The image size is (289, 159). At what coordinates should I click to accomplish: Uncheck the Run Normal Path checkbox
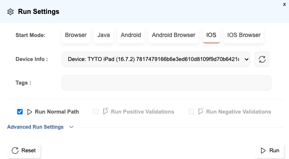(x=20, y=112)
